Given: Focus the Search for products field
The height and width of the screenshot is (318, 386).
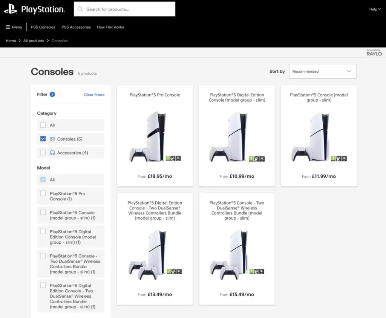Looking at the screenshot, I should click(128, 9).
